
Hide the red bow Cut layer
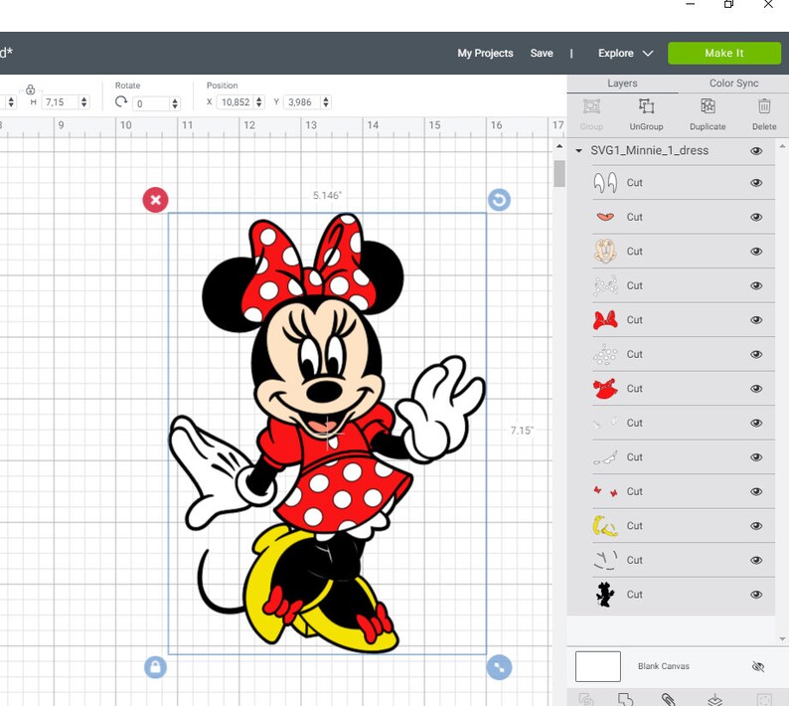[756, 320]
